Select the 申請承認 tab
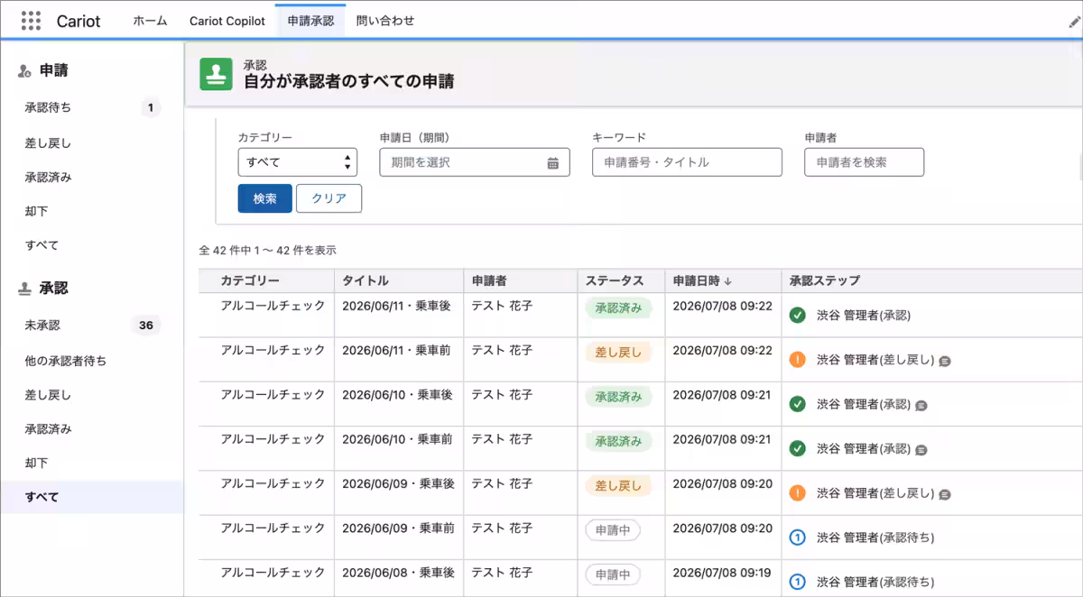 tap(310, 21)
